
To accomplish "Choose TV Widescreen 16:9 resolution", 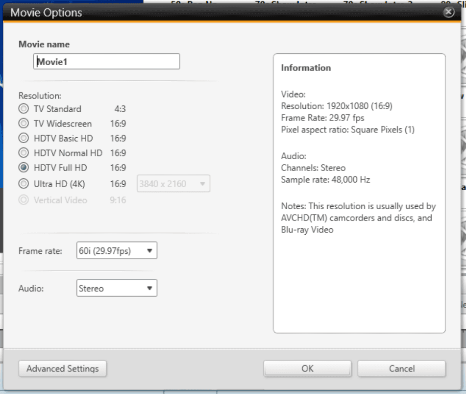I will point(24,123).
